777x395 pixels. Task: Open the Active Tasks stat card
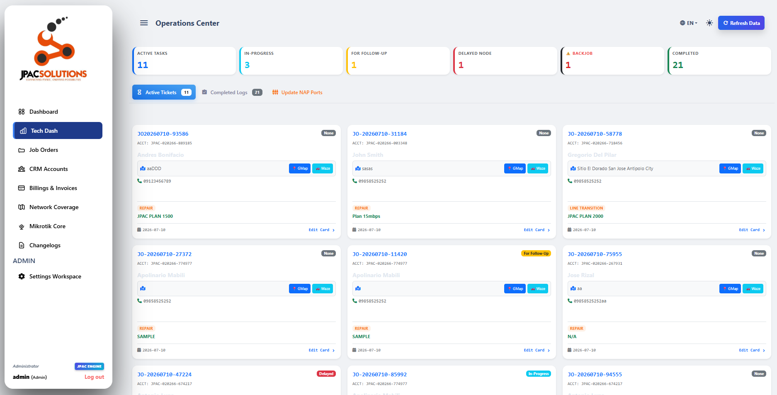point(184,61)
